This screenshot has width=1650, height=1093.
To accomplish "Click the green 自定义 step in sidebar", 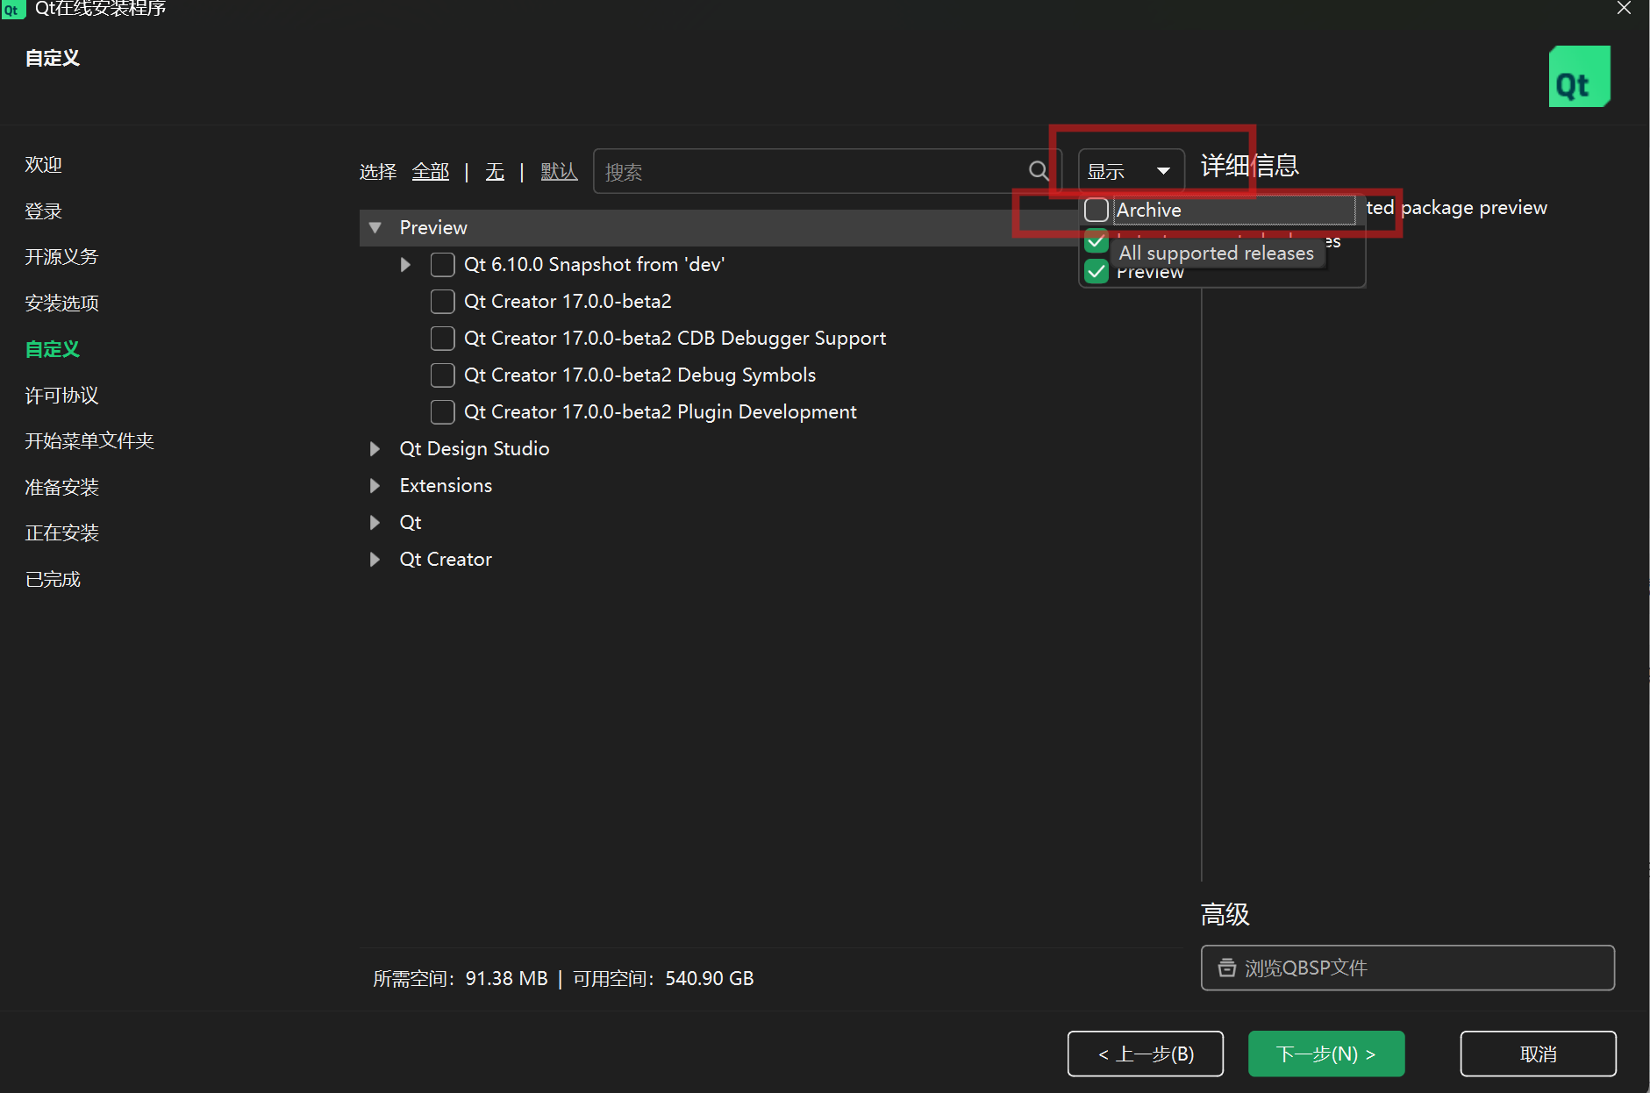I will coord(53,349).
